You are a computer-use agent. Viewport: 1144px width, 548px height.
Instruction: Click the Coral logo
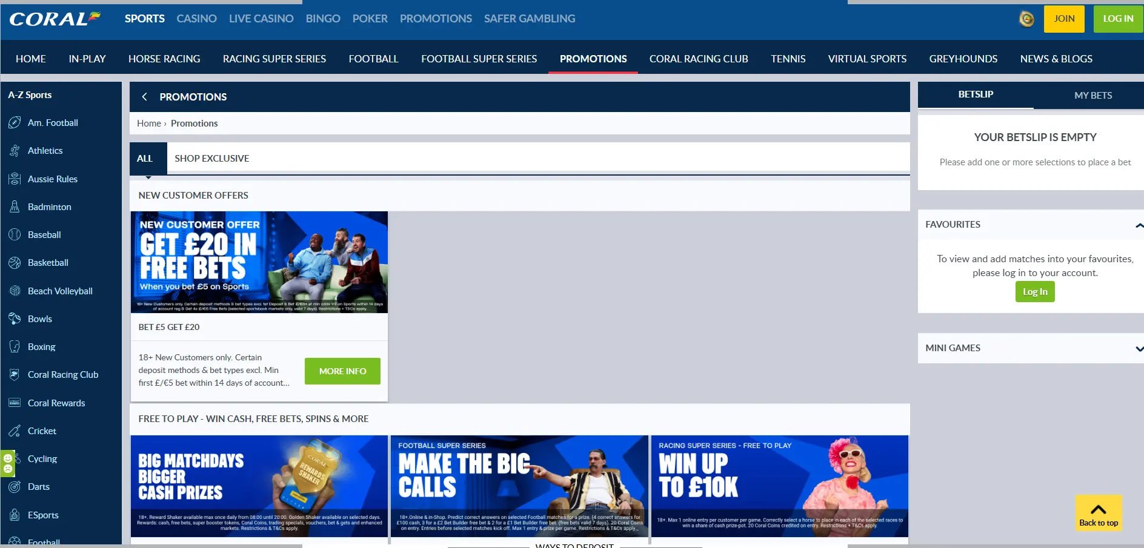click(55, 19)
